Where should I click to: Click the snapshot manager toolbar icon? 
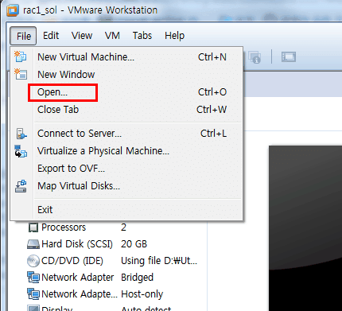255,57
